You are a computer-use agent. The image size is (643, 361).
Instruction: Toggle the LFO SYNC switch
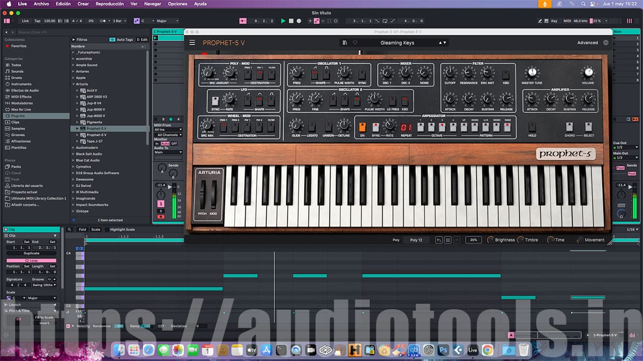(x=215, y=100)
